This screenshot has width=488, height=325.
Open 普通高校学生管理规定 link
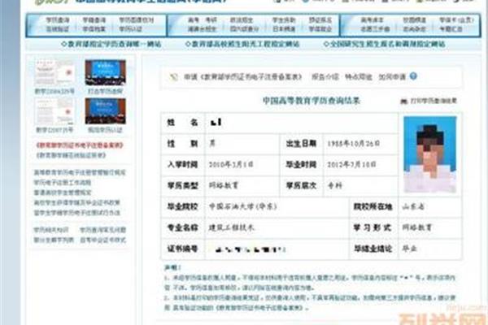pyautogui.click(x=63, y=193)
